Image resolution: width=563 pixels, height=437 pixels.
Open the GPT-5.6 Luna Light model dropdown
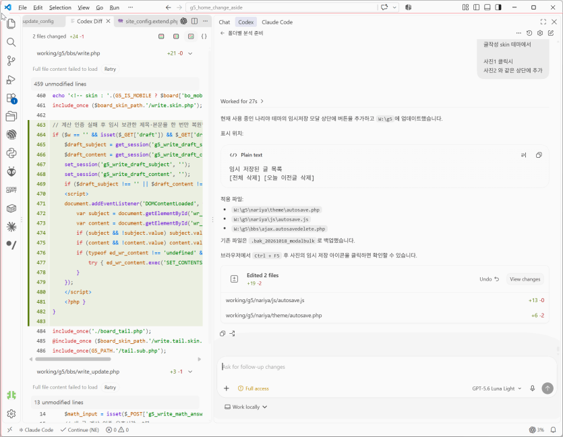click(497, 388)
